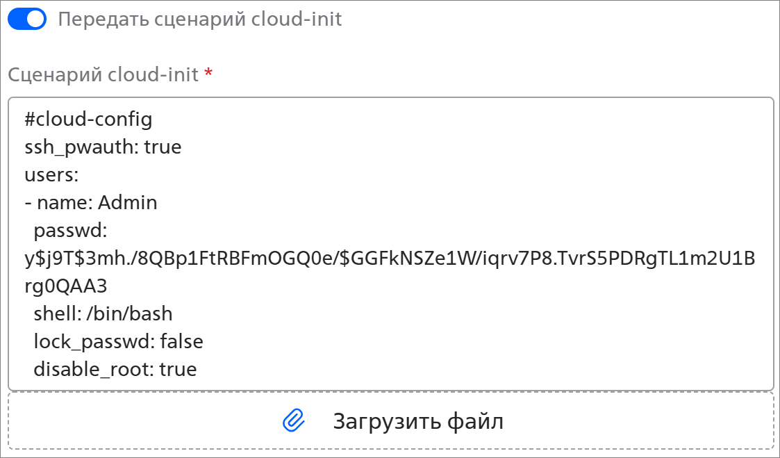Click the "lock_passwd" key text
780x458 pixels.
(94, 341)
